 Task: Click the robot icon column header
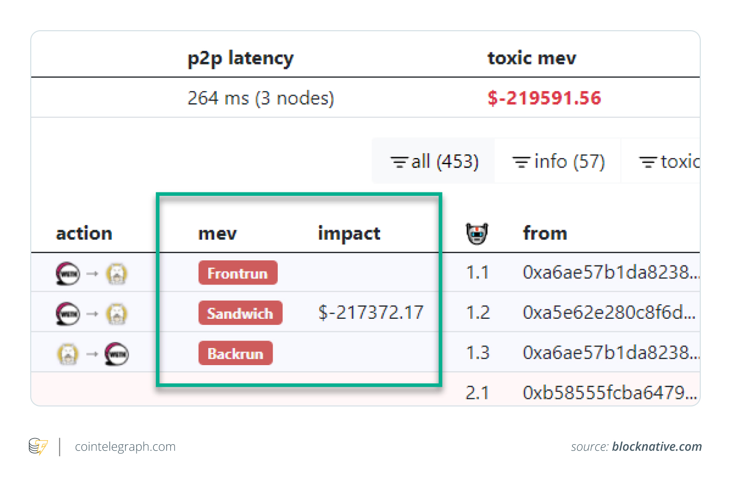click(477, 233)
